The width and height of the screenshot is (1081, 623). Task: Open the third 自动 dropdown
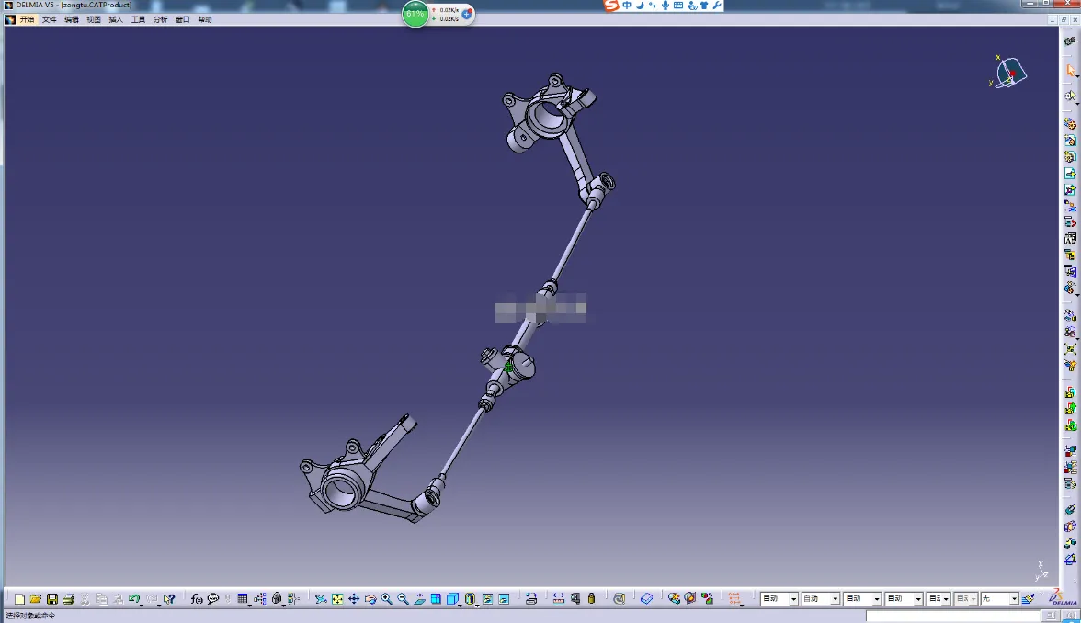[876, 599]
